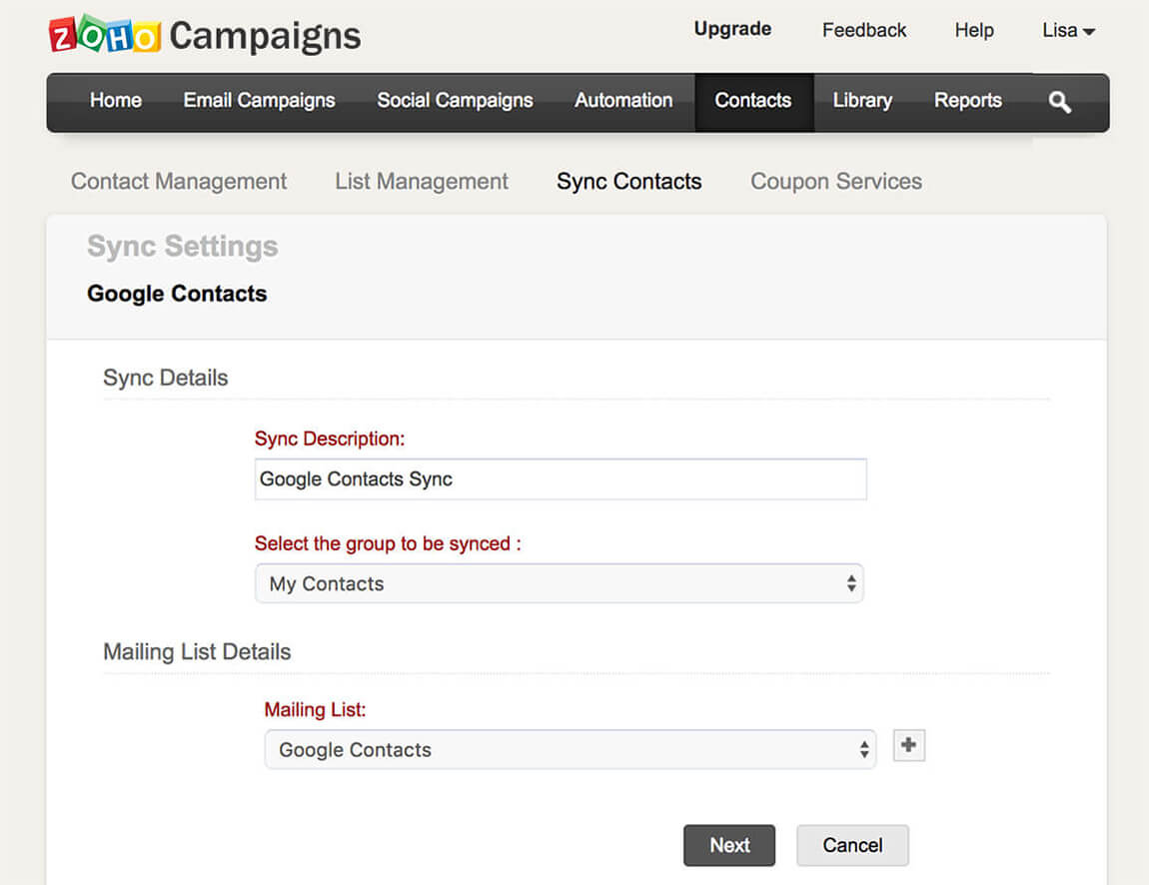Screen dimensions: 1149x885
Task: Select the Automation menu item
Action: pos(623,101)
